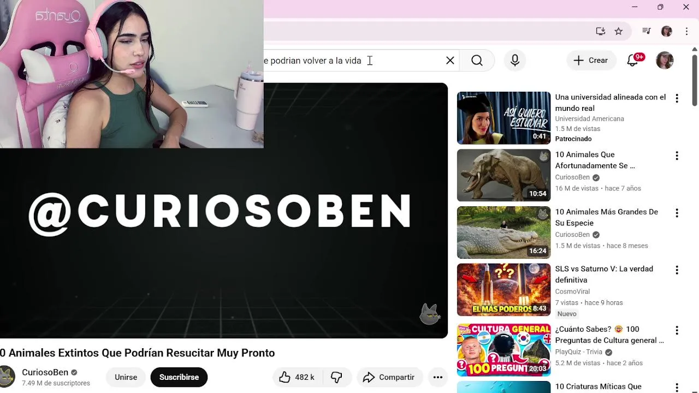Click the Universidad Americana channel name
The image size is (699, 393).
(x=590, y=118)
